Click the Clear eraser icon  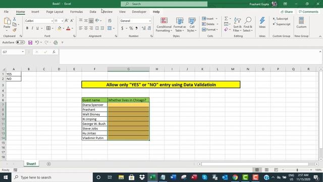click(x=226, y=30)
